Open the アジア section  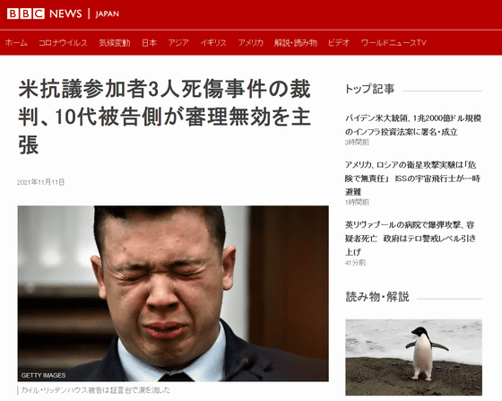click(x=178, y=42)
